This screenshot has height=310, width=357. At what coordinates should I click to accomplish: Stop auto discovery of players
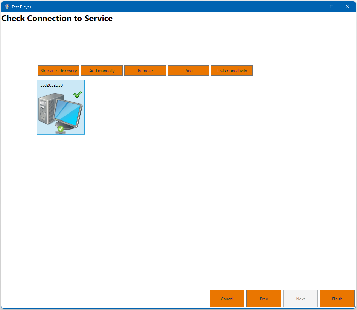tap(58, 70)
